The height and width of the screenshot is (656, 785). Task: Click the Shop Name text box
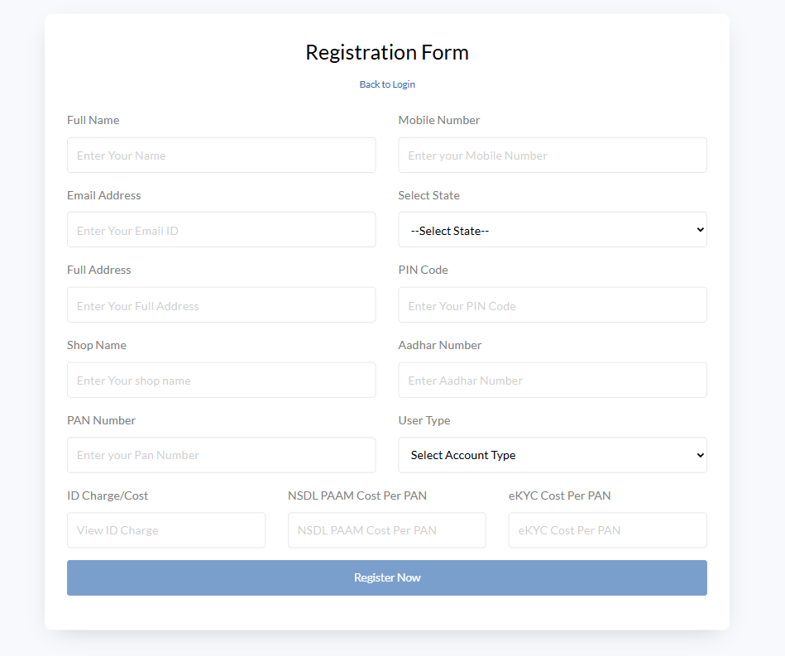(x=221, y=381)
